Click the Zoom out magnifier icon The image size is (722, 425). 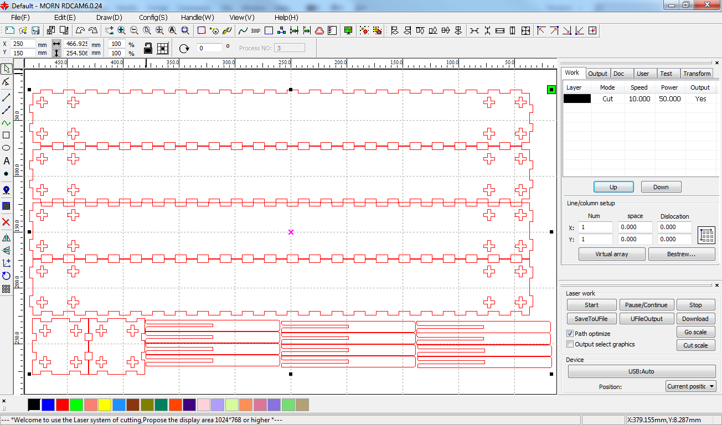pos(134,30)
